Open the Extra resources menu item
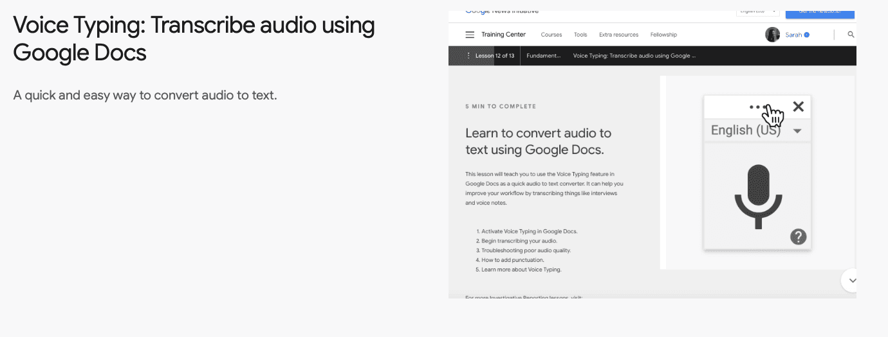This screenshot has height=337, width=888. coord(618,35)
